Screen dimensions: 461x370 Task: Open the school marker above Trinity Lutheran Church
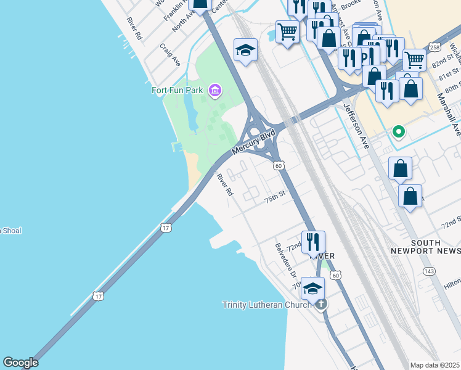[313, 290]
